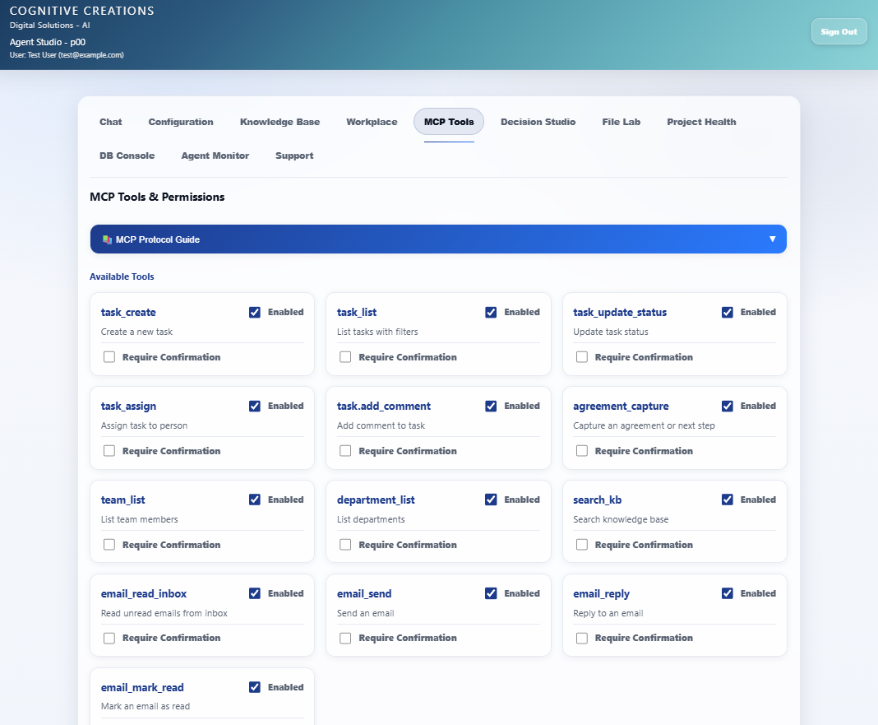Viewport: 878px width, 725px height.
Task: Expand the MCP Protocol Guide panel
Action: [438, 239]
